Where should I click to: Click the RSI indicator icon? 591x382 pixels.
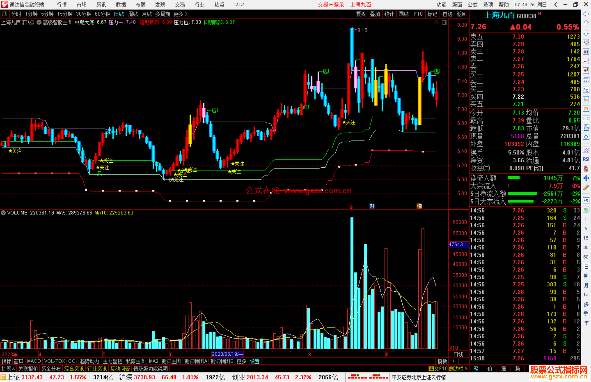(x=586, y=159)
